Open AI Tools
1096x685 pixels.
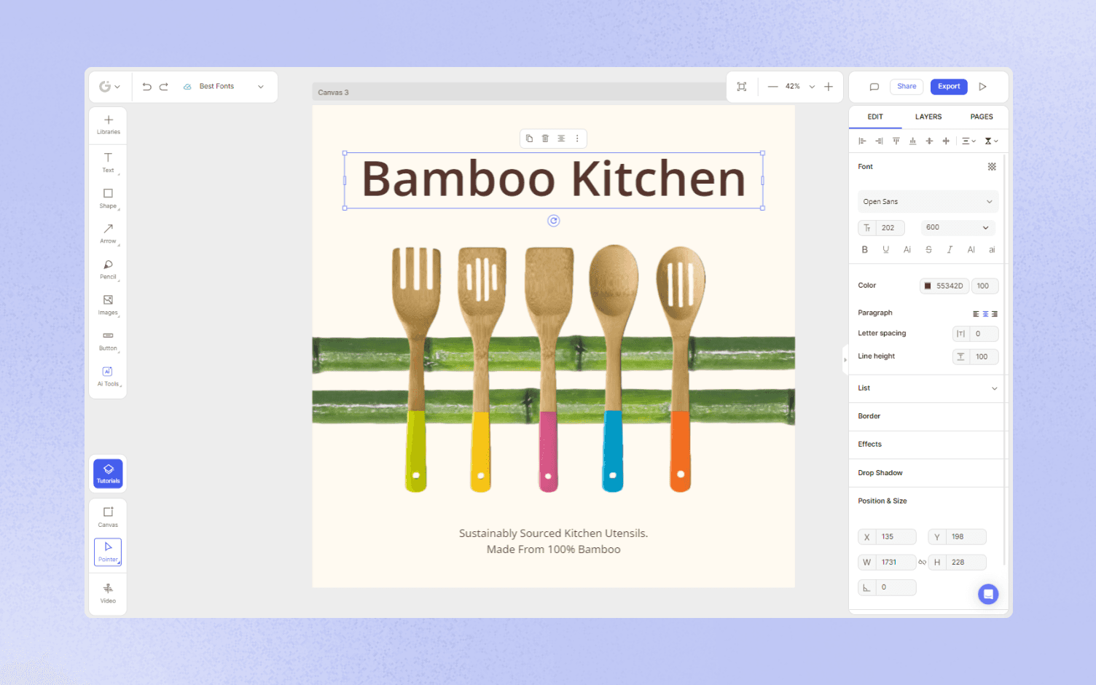click(108, 377)
